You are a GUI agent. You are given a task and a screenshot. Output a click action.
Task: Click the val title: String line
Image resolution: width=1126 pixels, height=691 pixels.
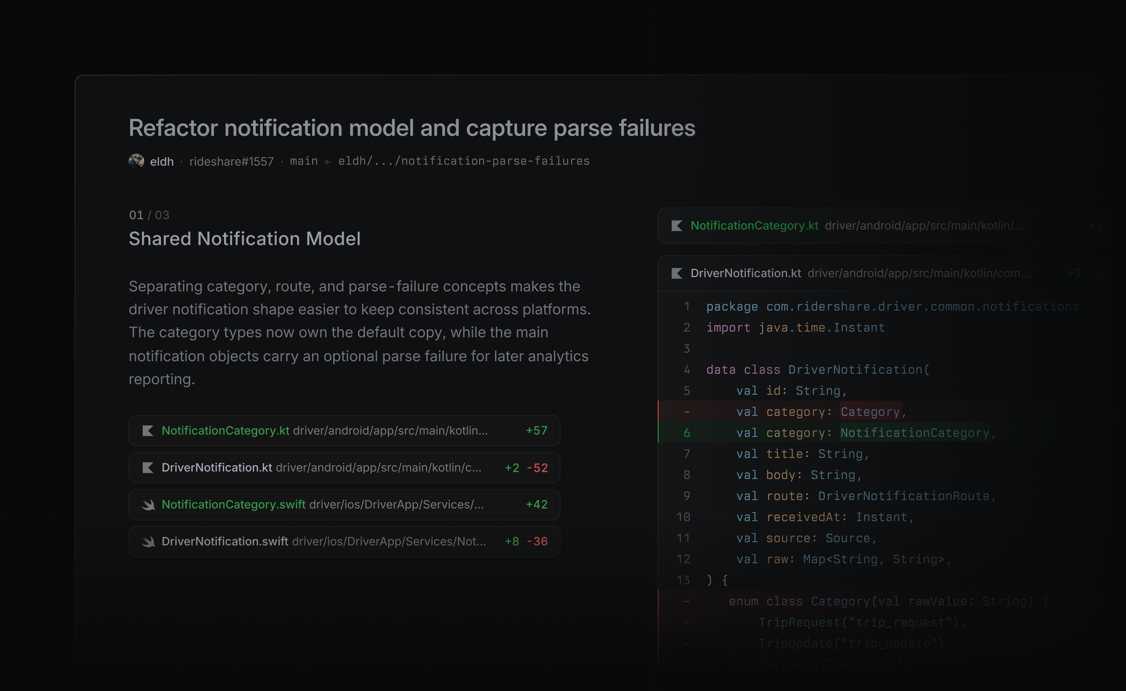coord(802,454)
